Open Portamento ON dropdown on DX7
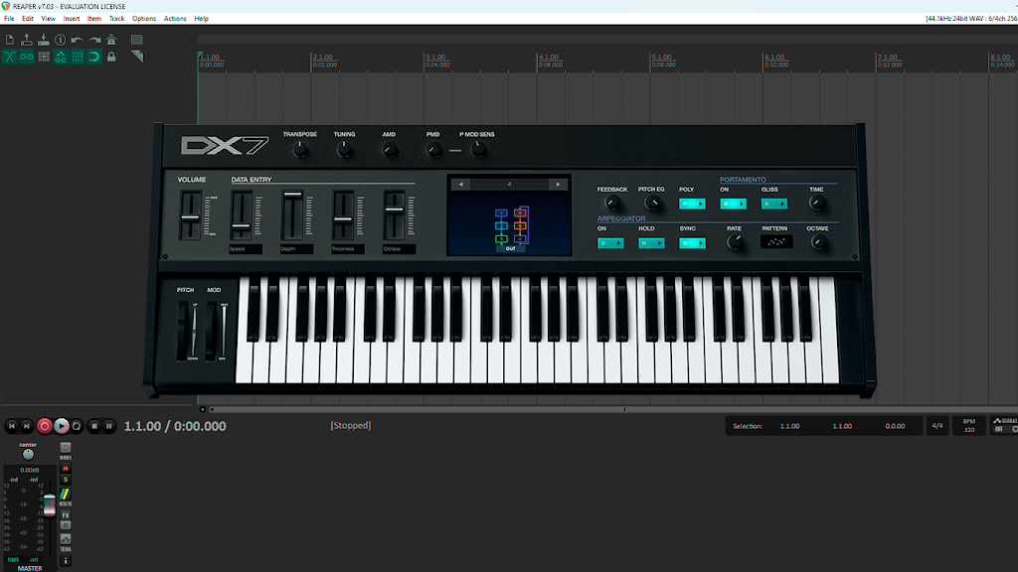Viewport: 1018px width, 572px height. pos(733,204)
